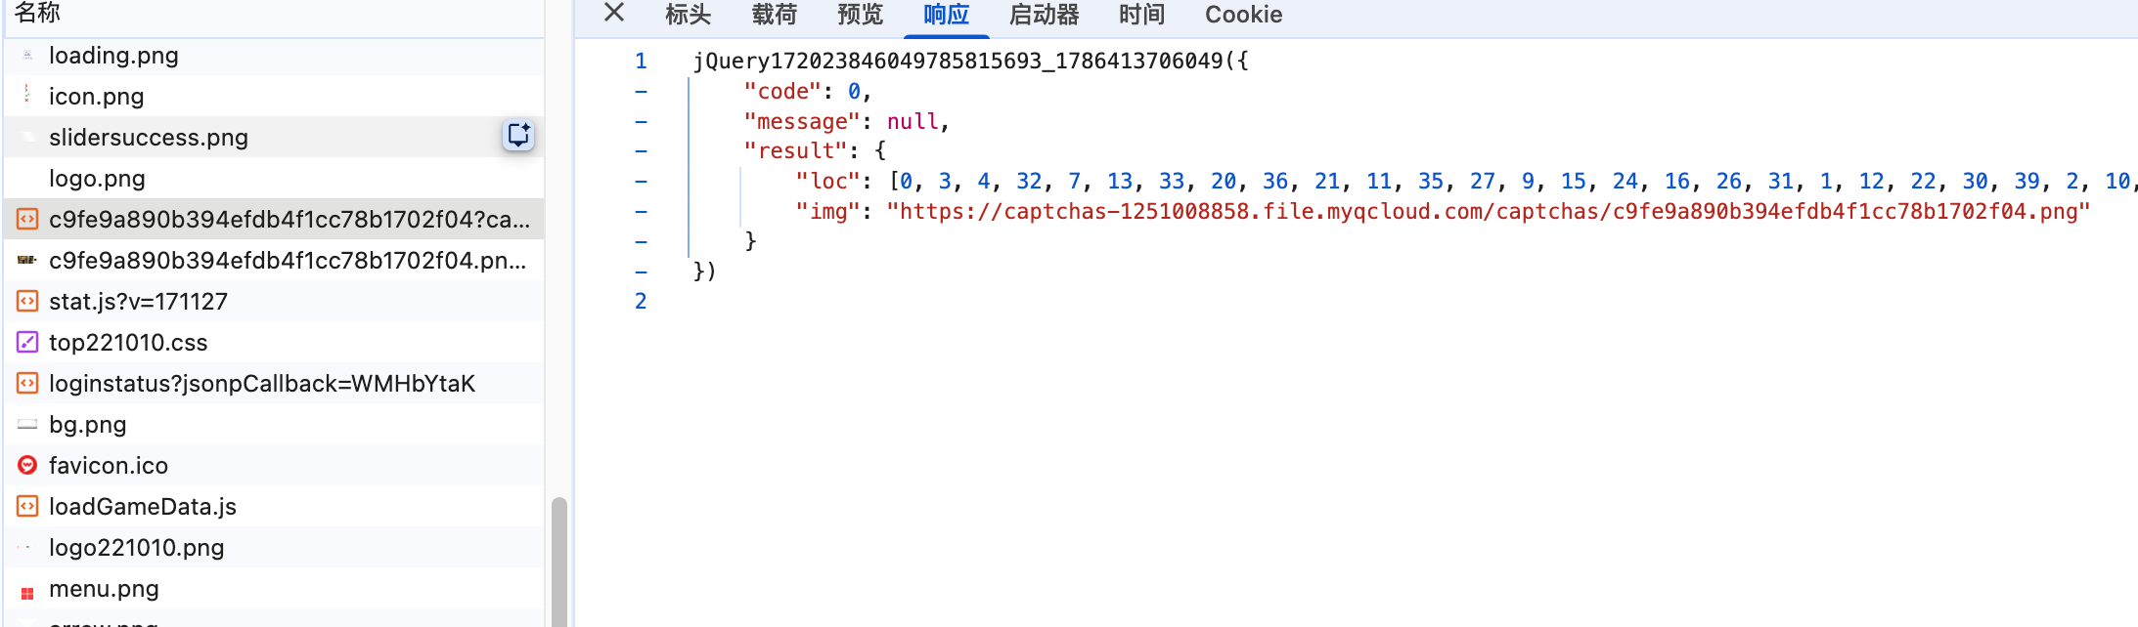Viewport: 2138px width, 627px height.
Task: Click the captcha image URL link
Action: click(x=1488, y=212)
